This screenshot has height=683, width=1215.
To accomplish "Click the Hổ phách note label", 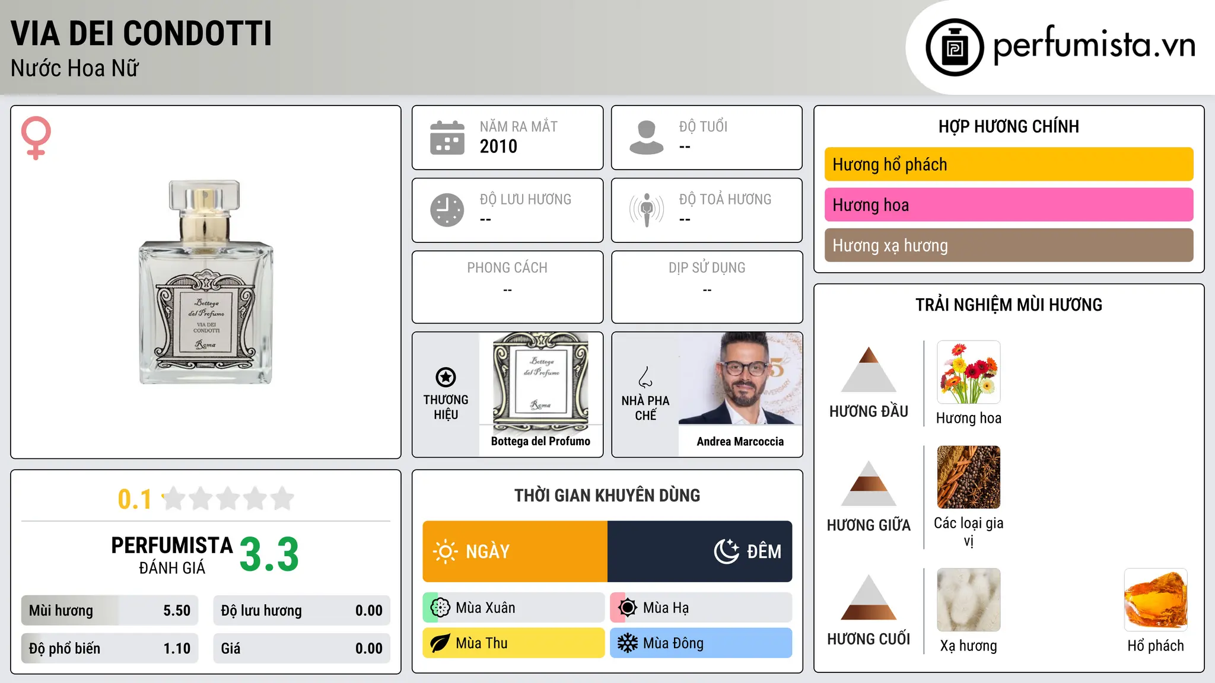I will click(x=1156, y=646).
